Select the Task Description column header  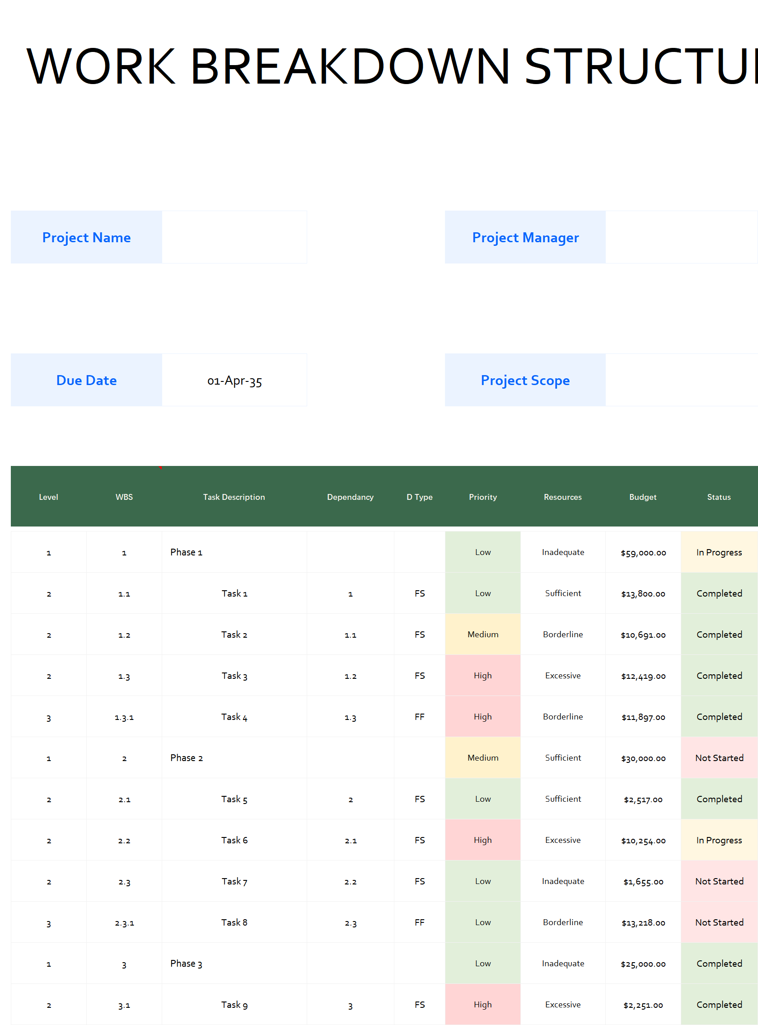tap(234, 497)
